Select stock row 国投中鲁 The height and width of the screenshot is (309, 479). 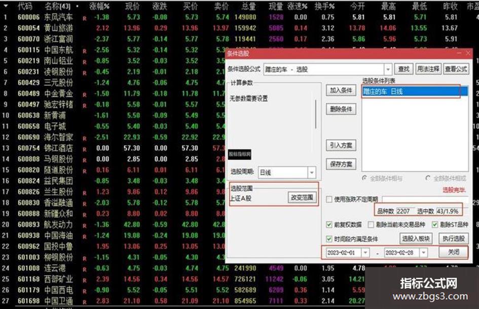coord(59,246)
